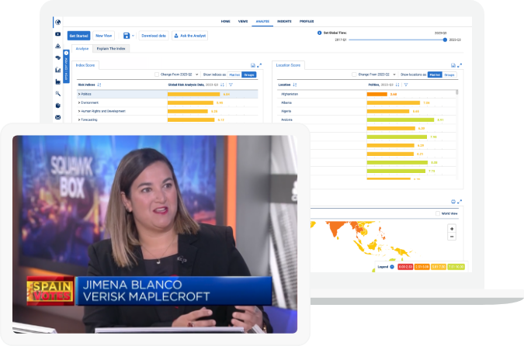Select the Index Score tab
Image resolution: width=524 pixels, height=346 pixels.
pyautogui.click(x=85, y=65)
